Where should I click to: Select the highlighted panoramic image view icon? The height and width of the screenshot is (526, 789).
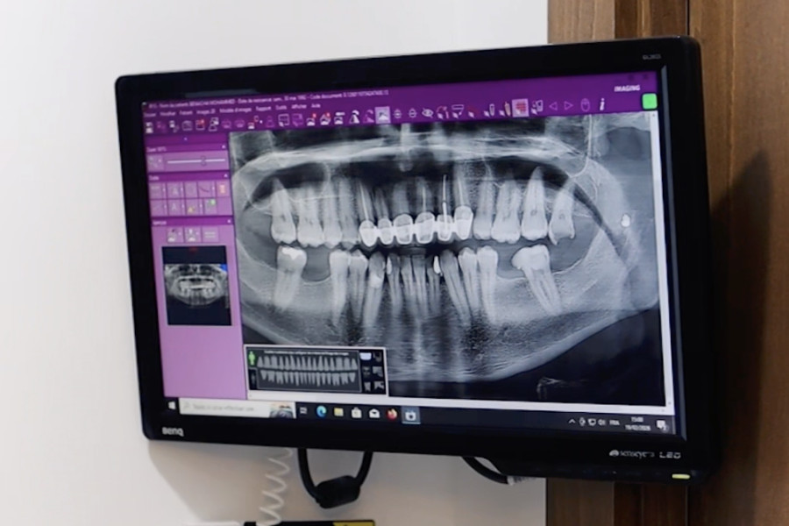pos(382,115)
